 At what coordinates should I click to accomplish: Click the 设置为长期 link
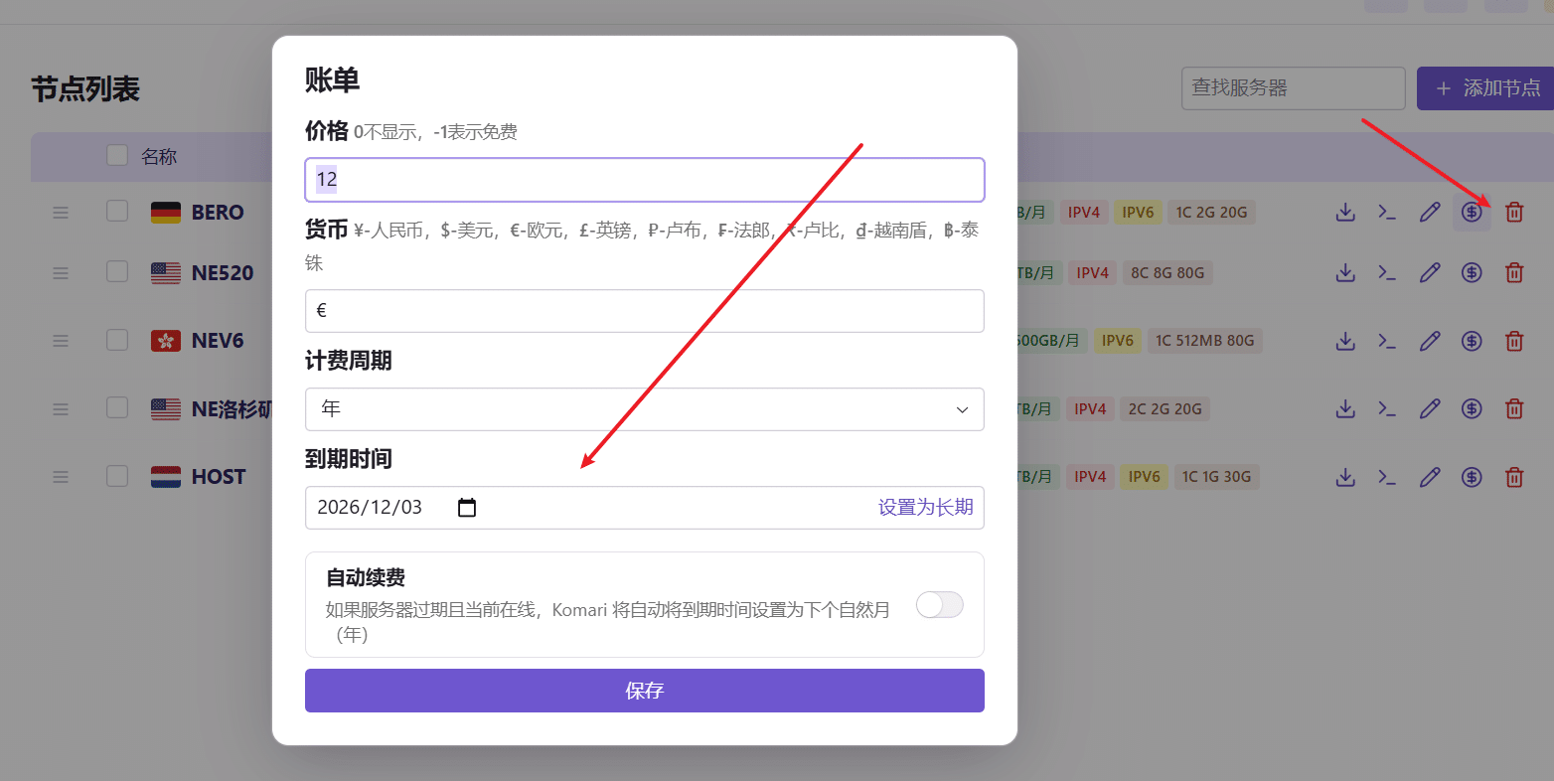[x=925, y=508]
